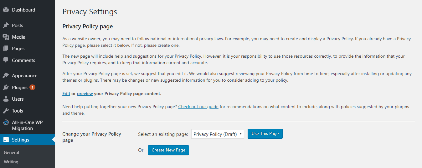This screenshot has width=422, height=168.
Task: Open the General settings submenu item
Action: coord(11,152)
